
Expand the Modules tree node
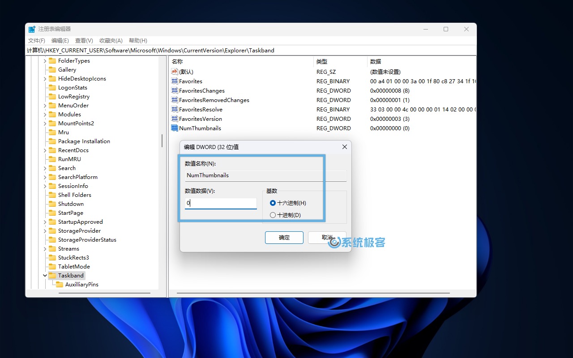(45, 115)
